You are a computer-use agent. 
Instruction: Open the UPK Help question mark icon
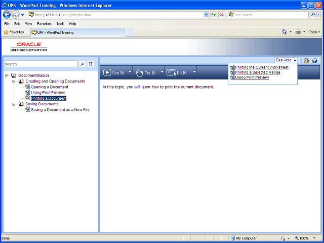[x=314, y=61]
